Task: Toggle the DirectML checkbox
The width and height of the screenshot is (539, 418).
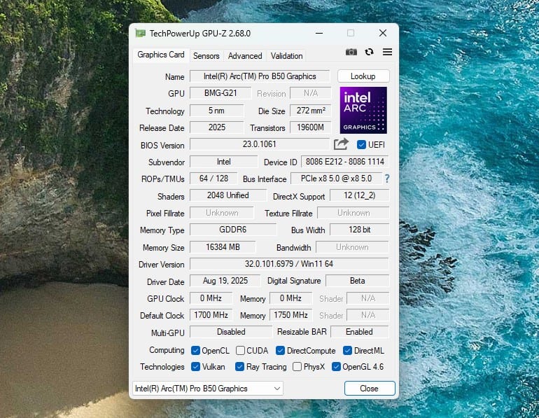Action: click(347, 350)
